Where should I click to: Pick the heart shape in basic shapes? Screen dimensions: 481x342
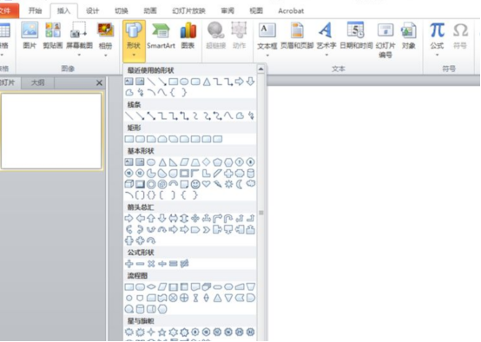(207, 184)
